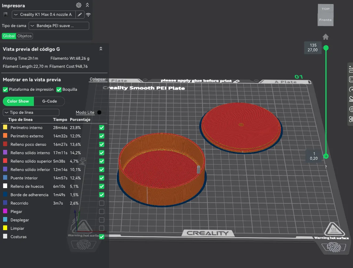The width and height of the screenshot is (353, 268).
Task: Collapse the Impresora panel
Action: [x=87, y=5]
